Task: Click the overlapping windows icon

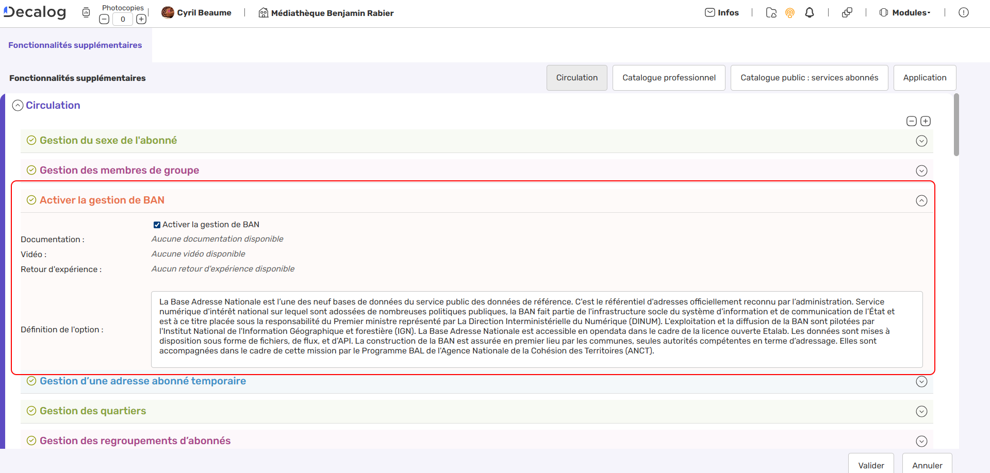Action: pos(847,13)
